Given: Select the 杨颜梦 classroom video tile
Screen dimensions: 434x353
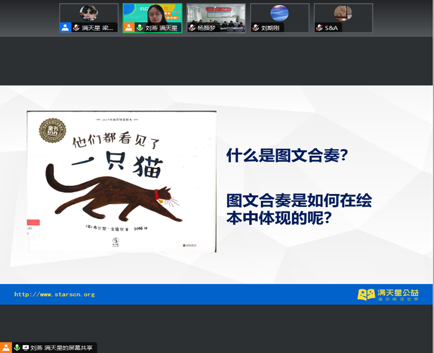Looking at the screenshot, I should tap(216, 18).
